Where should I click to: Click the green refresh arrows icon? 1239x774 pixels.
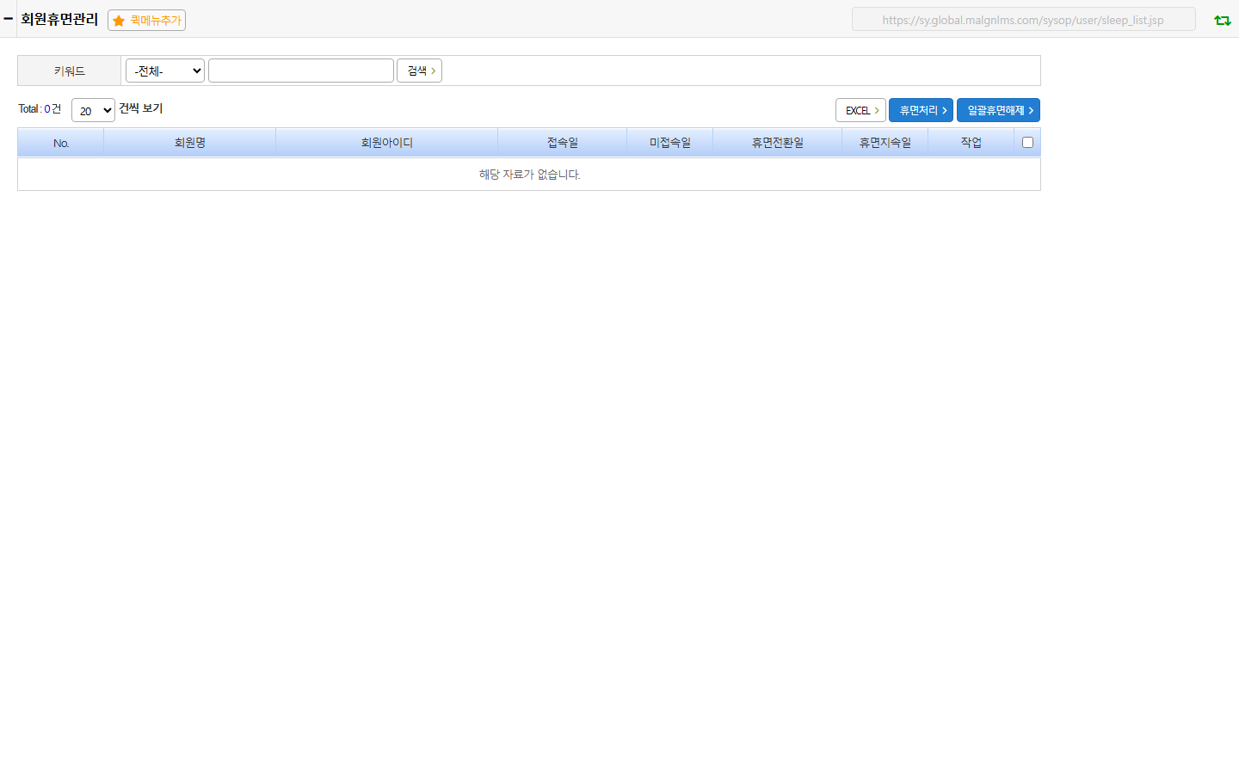1223,20
